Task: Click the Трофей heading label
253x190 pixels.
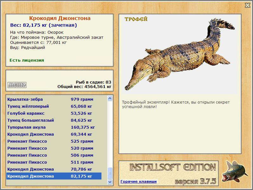Action: pos(136,19)
